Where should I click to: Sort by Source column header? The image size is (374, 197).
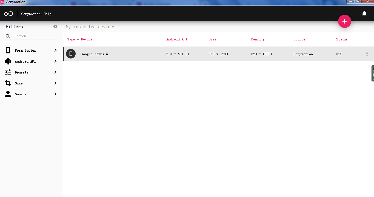click(x=299, y=39)
